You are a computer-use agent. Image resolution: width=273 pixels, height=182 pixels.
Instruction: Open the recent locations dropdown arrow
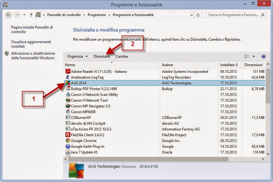point(24,15)
